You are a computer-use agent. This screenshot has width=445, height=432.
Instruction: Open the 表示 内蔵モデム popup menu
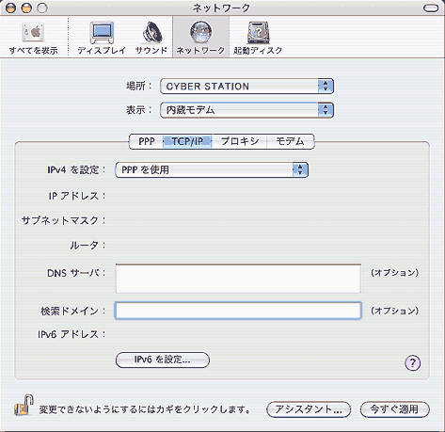246,110
